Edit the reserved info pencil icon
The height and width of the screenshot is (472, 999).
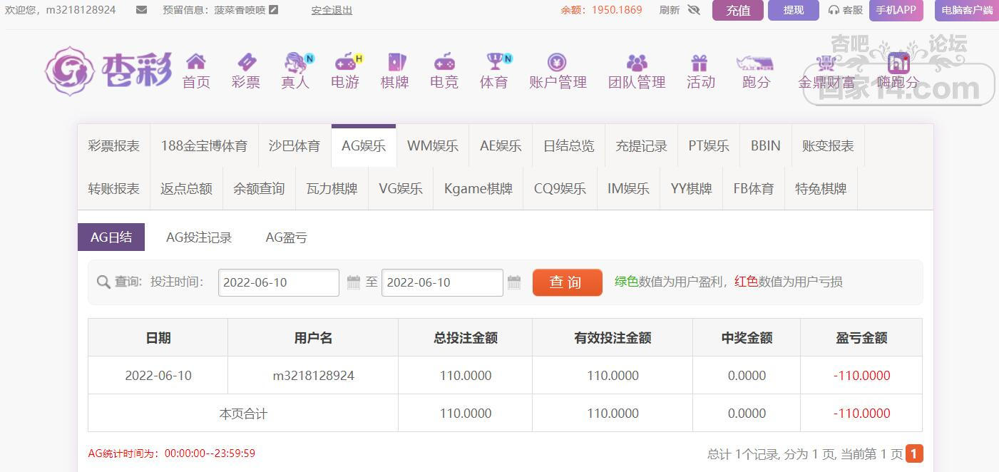[274, 10]
